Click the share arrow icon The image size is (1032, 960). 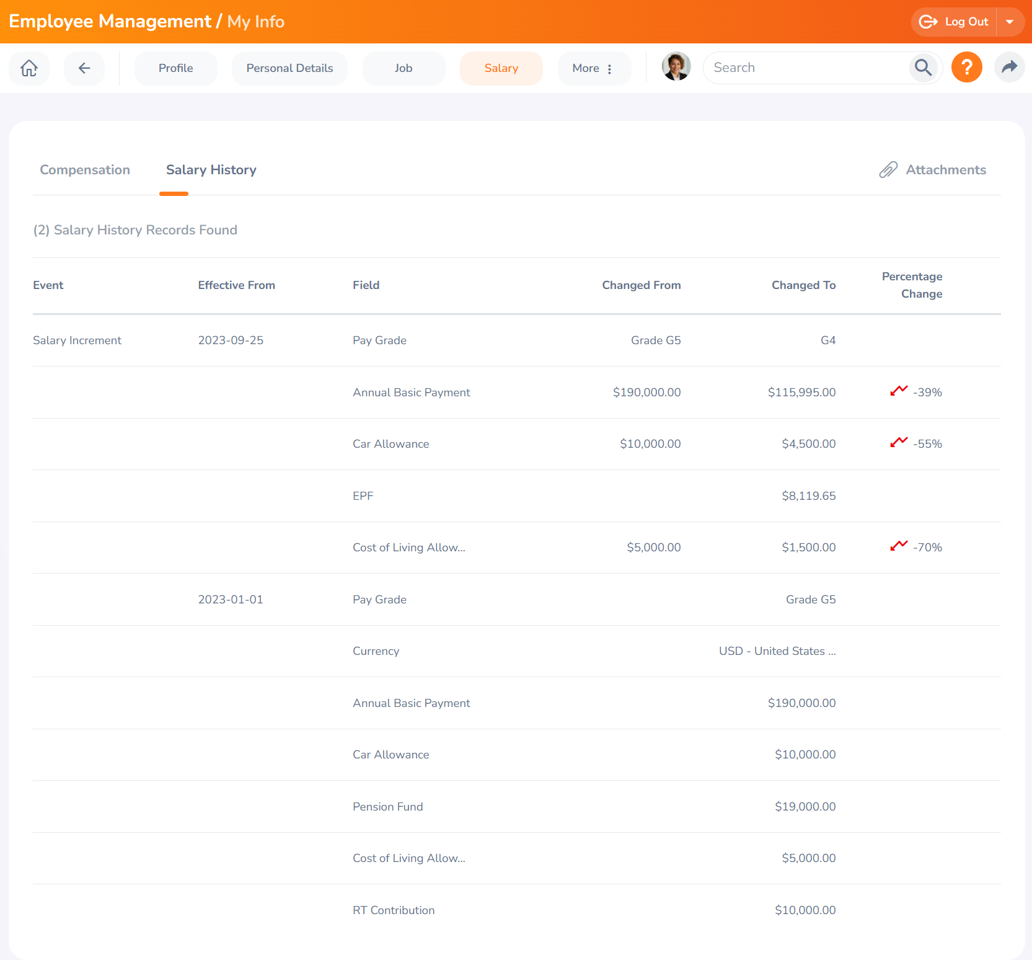pos(1009,68)
